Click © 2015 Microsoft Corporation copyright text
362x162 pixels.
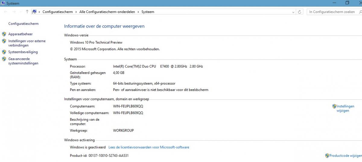[115, 49]
